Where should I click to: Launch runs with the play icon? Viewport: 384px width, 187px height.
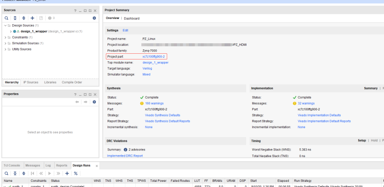click(x=49, y=173)
